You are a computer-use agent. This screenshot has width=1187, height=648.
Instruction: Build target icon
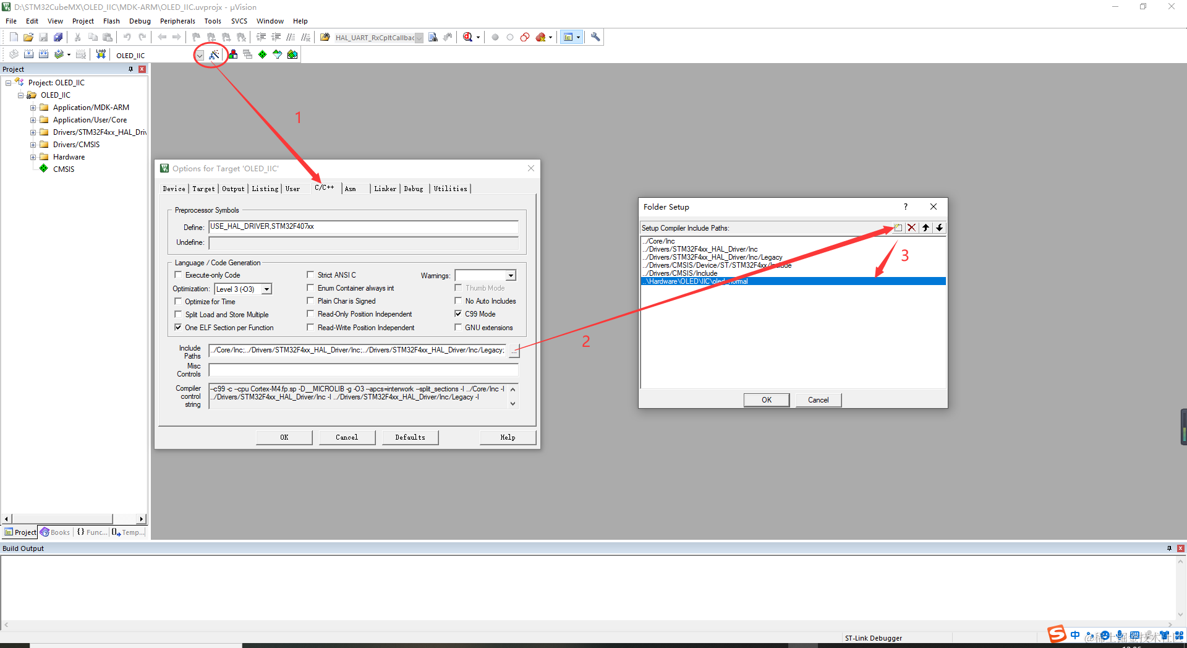[x=28, y=54]
